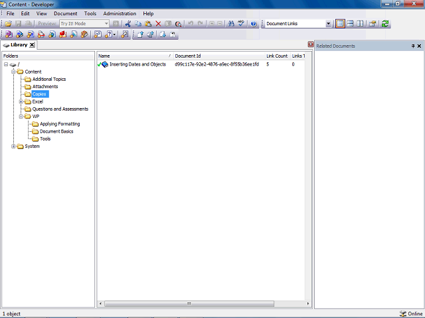Select the vertical split layout button

(360, 24)
